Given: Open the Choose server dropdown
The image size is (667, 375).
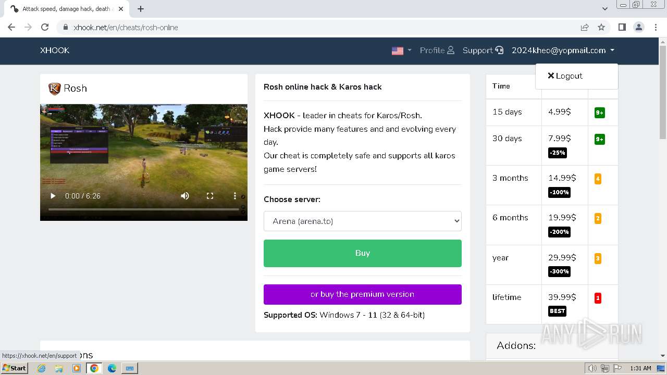Looking at the screenshot, I should (363, 221).
